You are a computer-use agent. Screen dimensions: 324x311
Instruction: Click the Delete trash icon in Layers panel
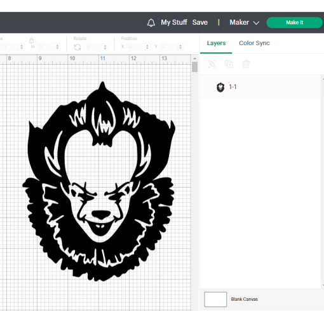[x=246, y=64]
